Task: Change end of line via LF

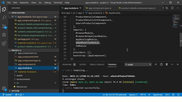Action: pos(149,95)
